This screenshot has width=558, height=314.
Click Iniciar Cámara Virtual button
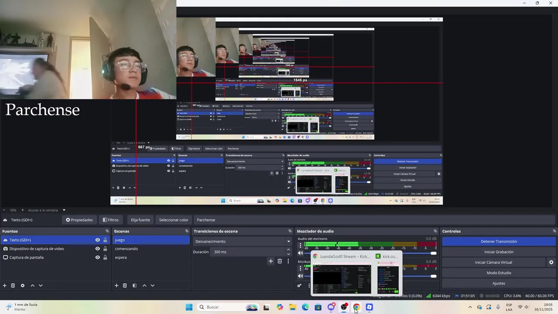point(493,263)
